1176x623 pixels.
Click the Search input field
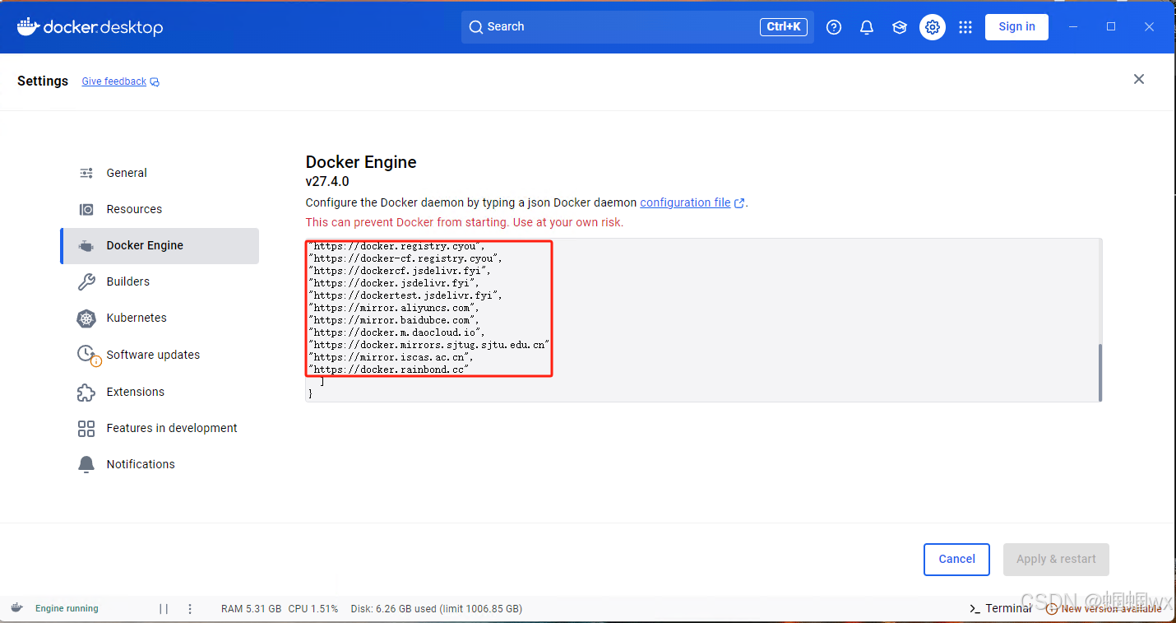tap(637, 27)
